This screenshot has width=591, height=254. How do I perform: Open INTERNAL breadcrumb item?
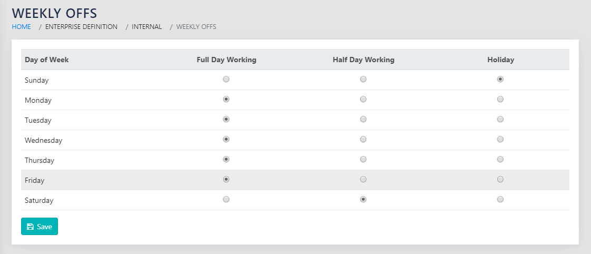point(147,26)
